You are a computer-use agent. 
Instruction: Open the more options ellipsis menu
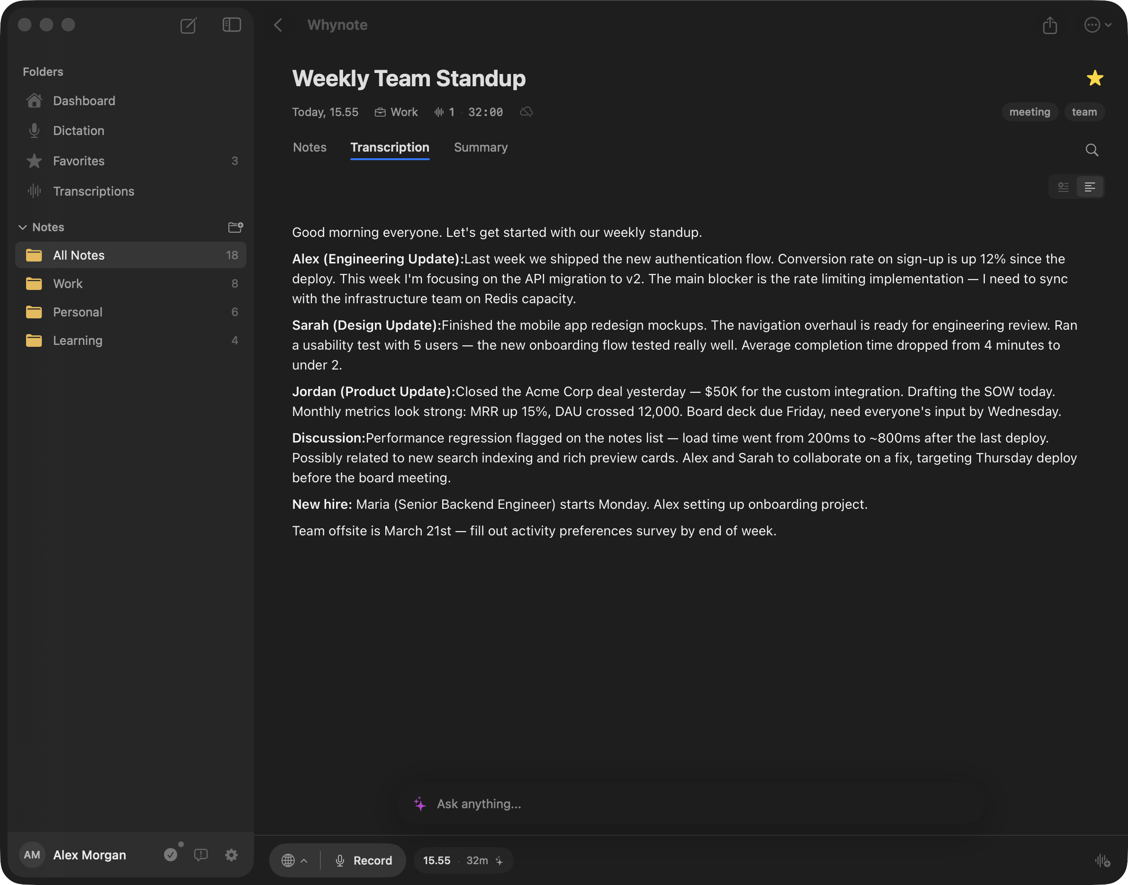click(1097, 25)
